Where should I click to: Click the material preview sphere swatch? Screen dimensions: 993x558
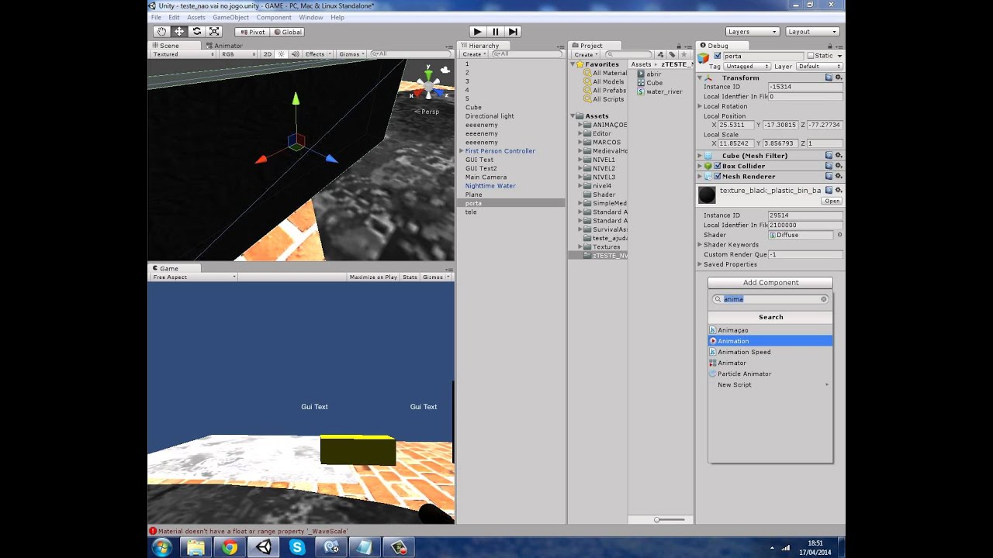point(707,195)
